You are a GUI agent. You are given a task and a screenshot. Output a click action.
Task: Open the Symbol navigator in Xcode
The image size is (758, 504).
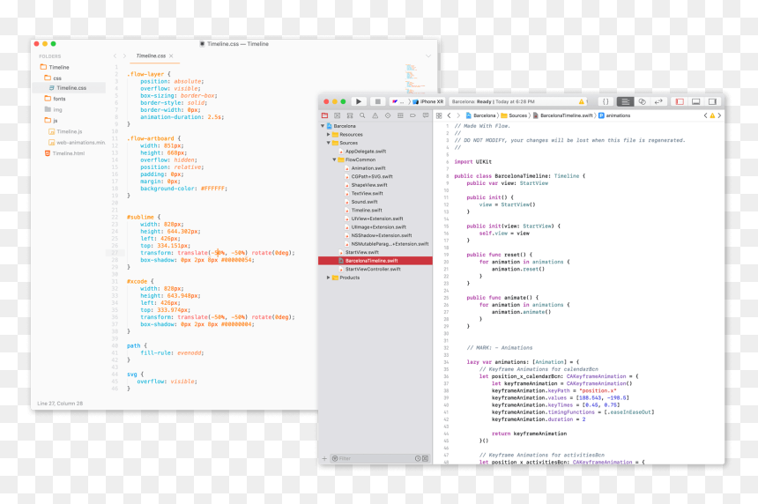pyautogui.click(x=350, y=115)
